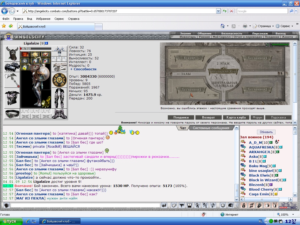This screenshot has width=300, height=225.
Task: Open Отчет о переводах link
Action: 248,37
